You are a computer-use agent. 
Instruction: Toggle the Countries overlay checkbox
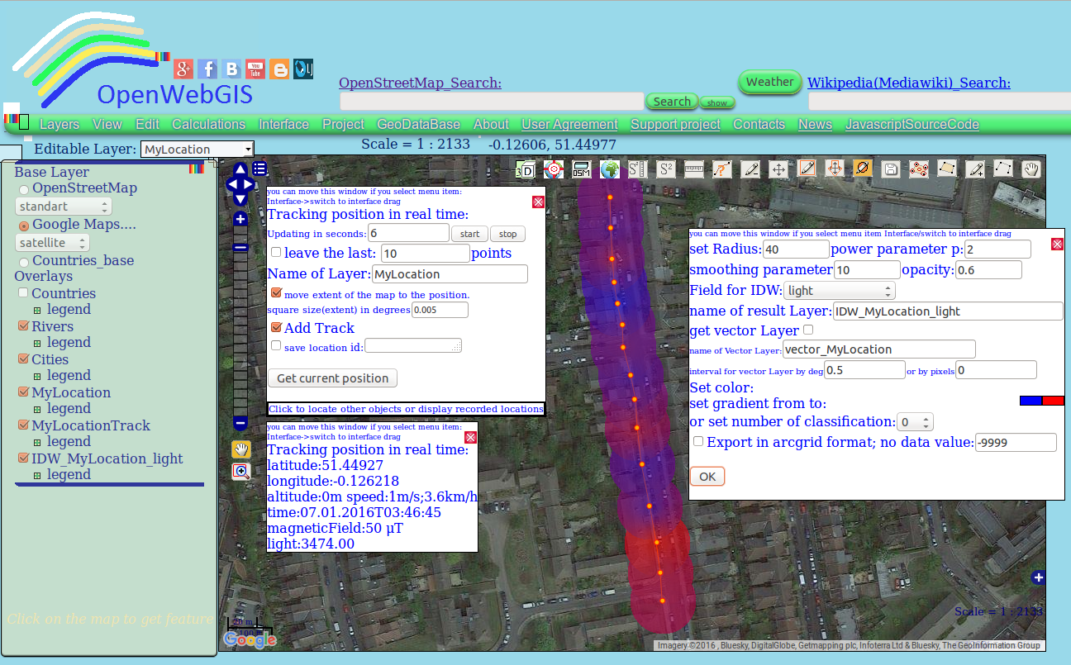point(24,293)
